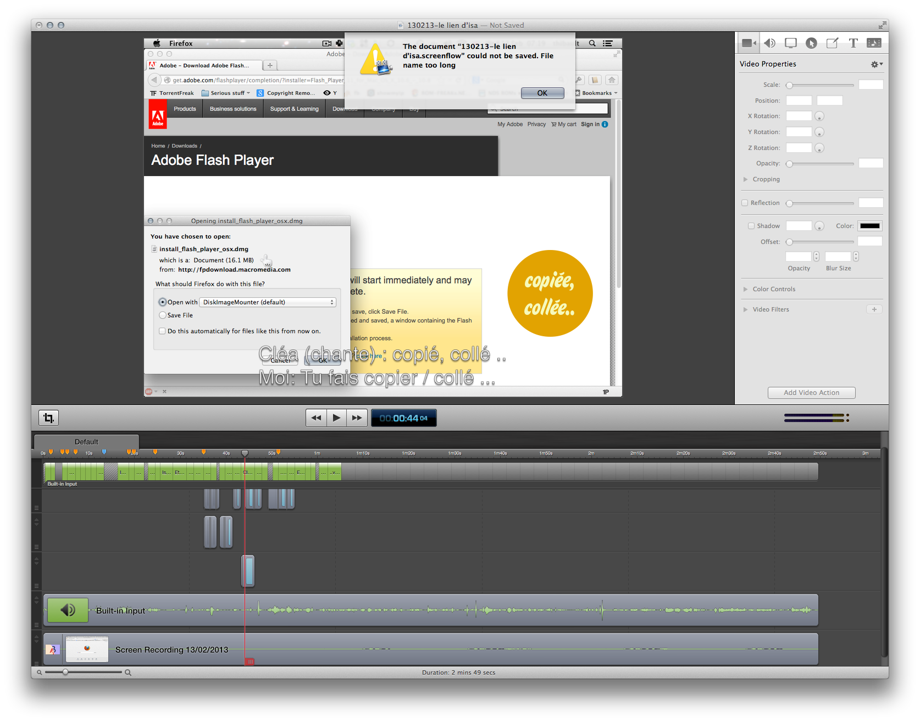This screenshot has height=722, width=920.
Task: Select the text clip labeled 'Is...'
Action: click(x=166, y=472)
